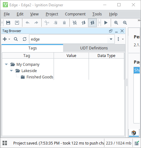
Task: Click the Ignition Designer app icon
Action: pyautogui.click(x=5, y=5)
